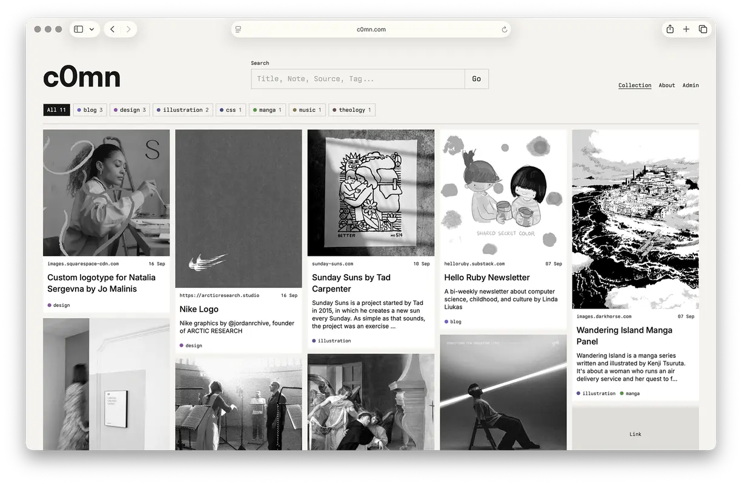Filter by the design 3 tag
The height and width of the screenshot is (484, 742).
coord(130,110)
